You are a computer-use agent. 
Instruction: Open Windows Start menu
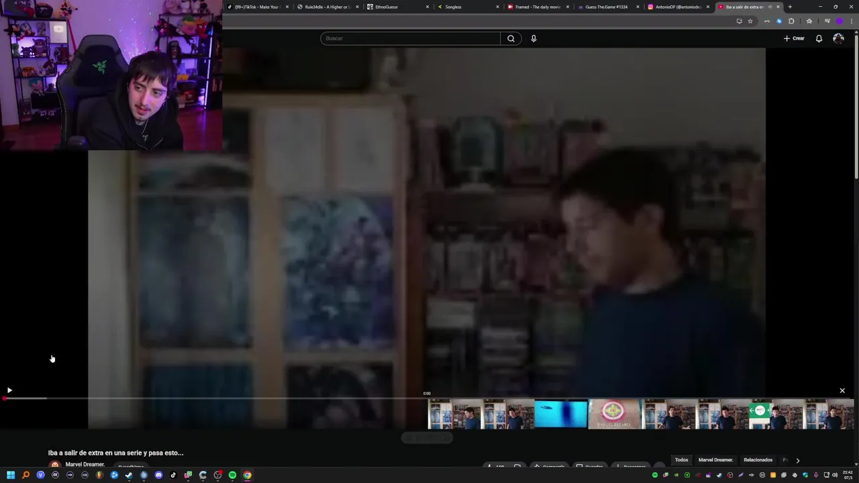point(11,475)
